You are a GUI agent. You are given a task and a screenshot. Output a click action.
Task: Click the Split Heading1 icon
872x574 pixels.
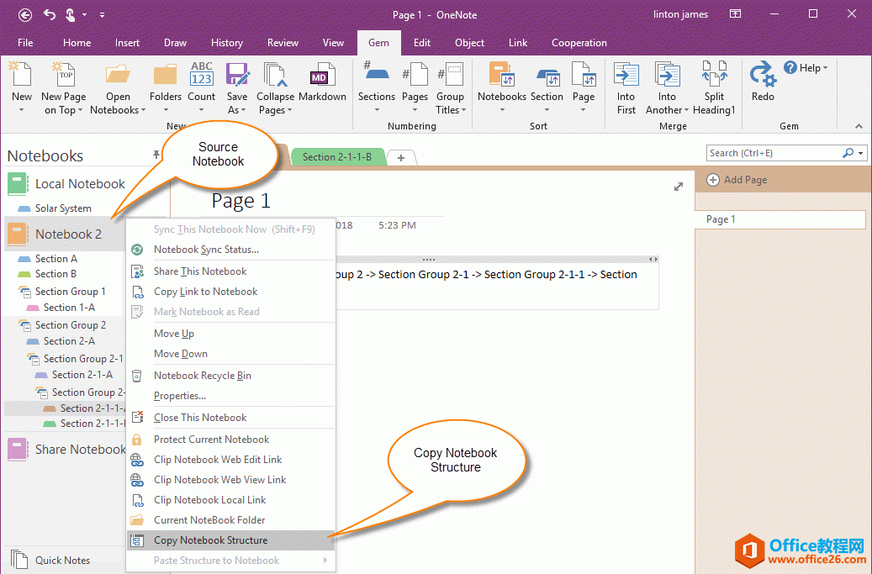[x=714, y=77]
